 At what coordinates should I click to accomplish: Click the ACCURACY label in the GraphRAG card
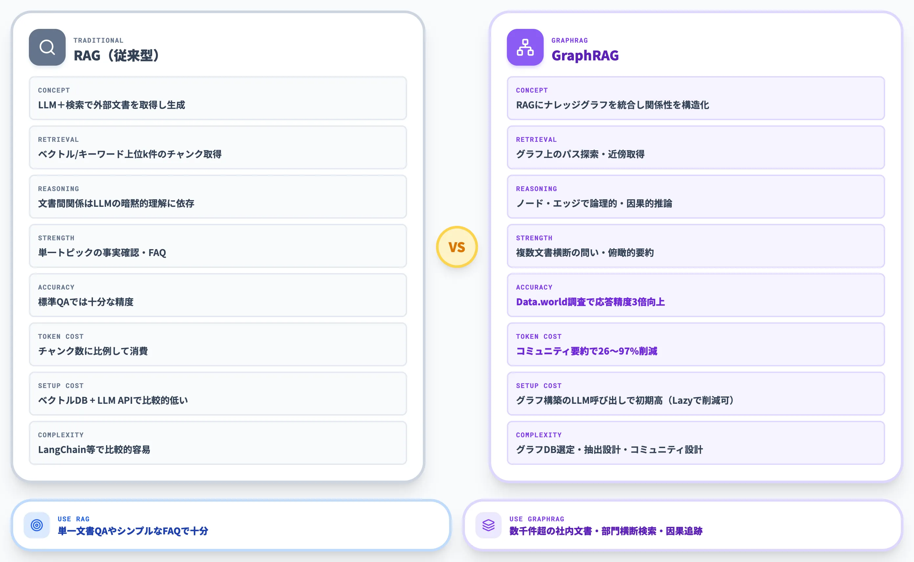point(534,287)
